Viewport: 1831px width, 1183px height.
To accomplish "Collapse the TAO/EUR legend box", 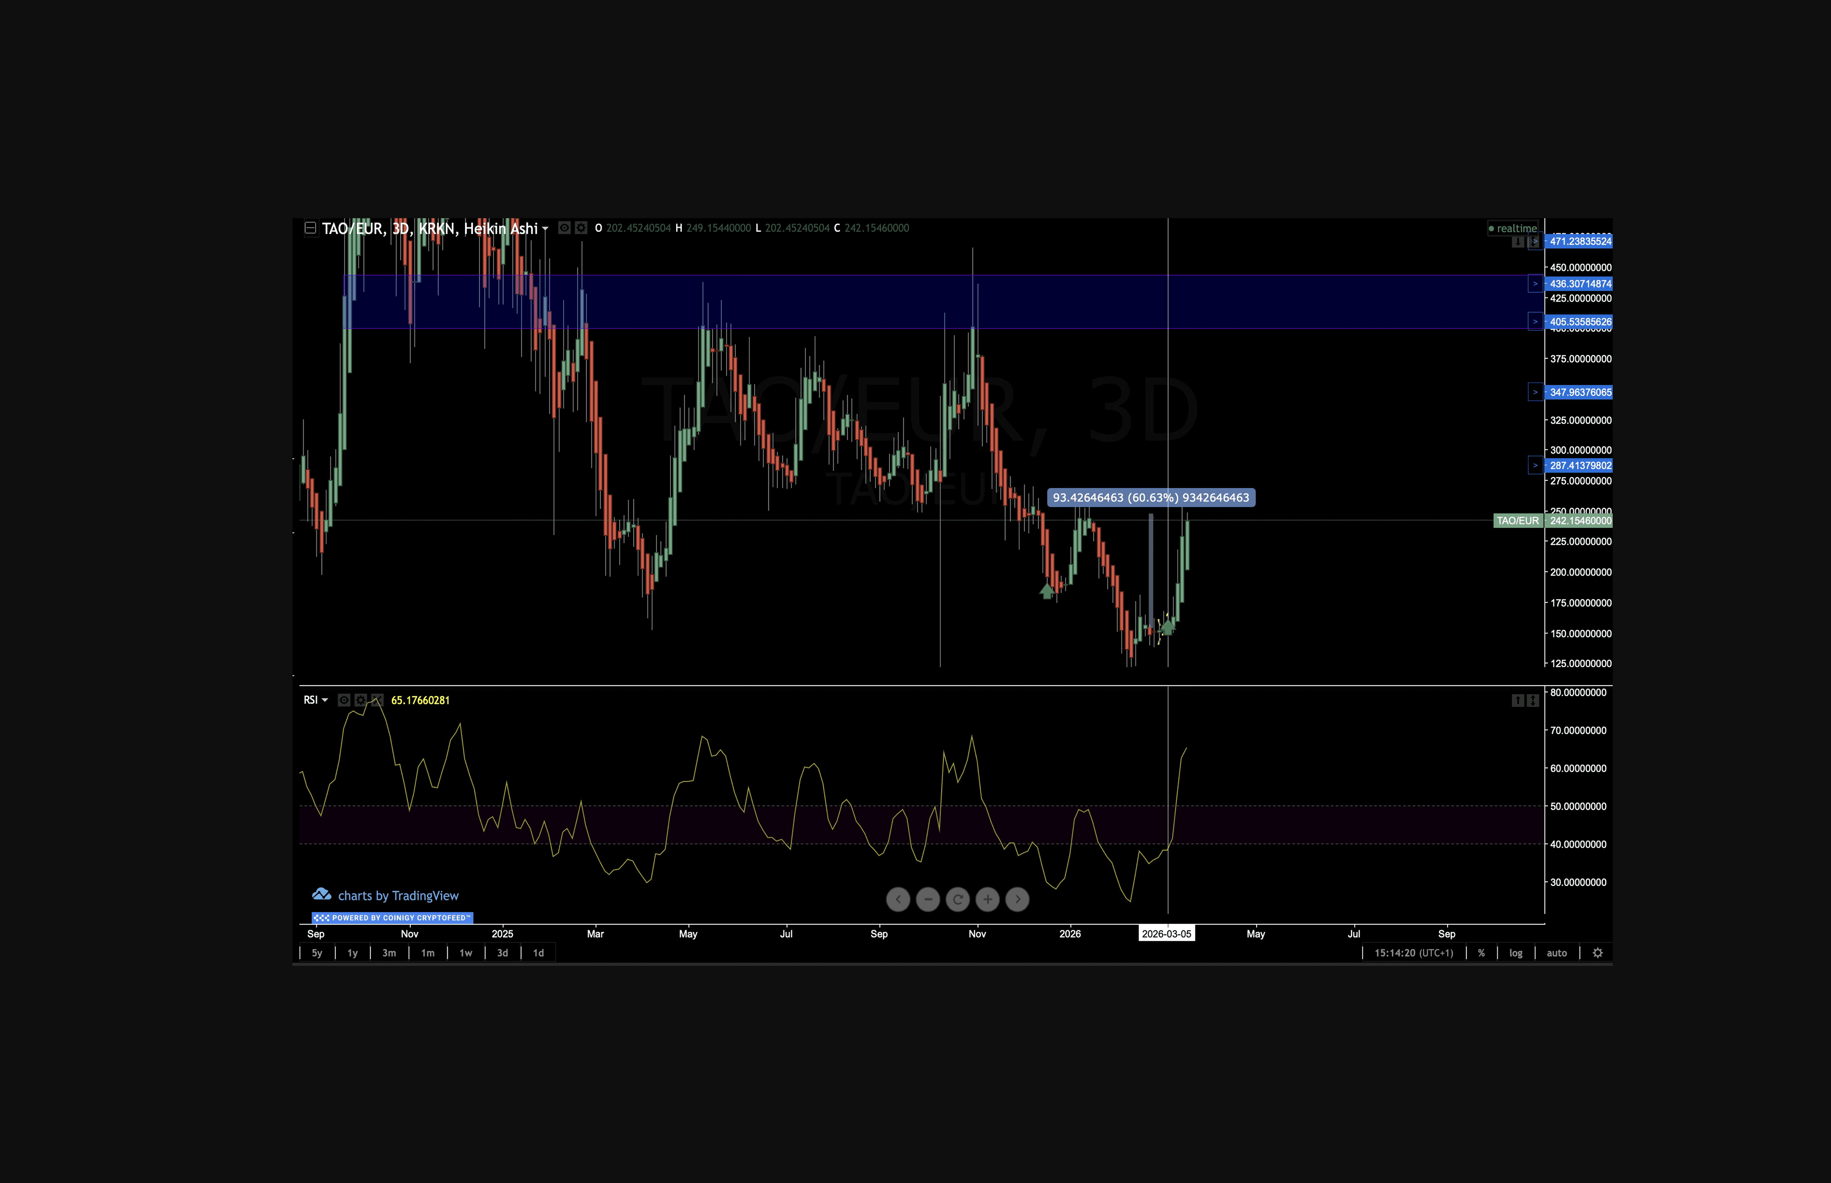I will pyautogui.click(x=310, y=228).
